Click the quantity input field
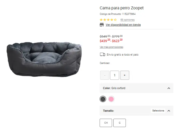 114,75
